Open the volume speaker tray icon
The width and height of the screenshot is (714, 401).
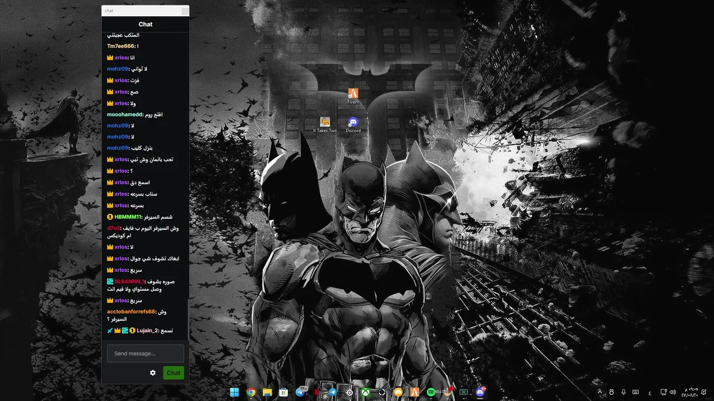coord(673,392)
